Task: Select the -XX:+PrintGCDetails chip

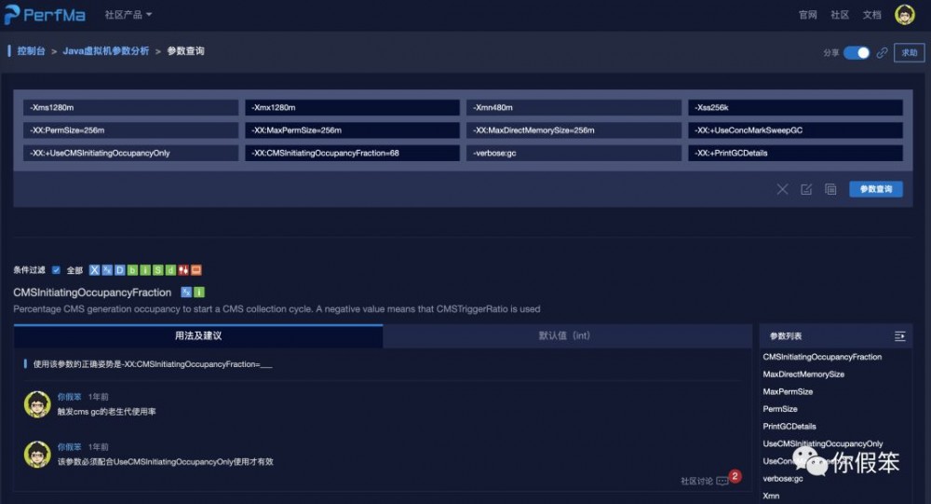Action: click(796, 153)
